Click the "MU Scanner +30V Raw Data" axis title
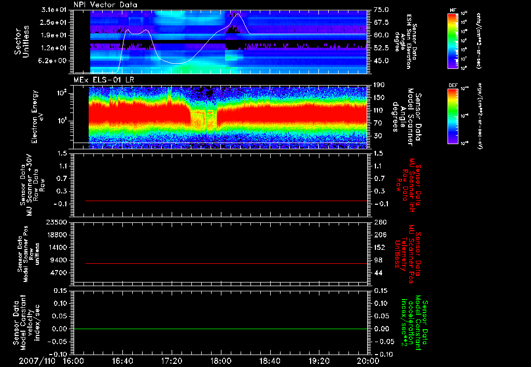Screen dimensions: 531x367 [33, 185]
